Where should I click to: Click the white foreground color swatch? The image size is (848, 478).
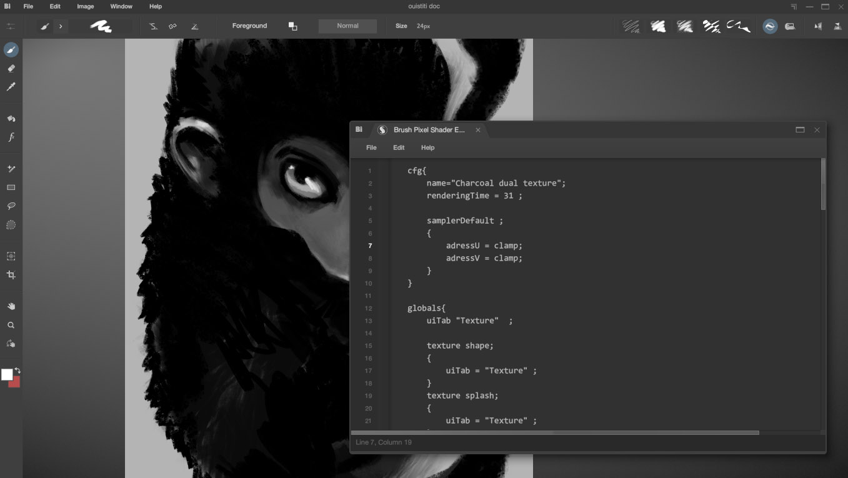click(7, 374)
